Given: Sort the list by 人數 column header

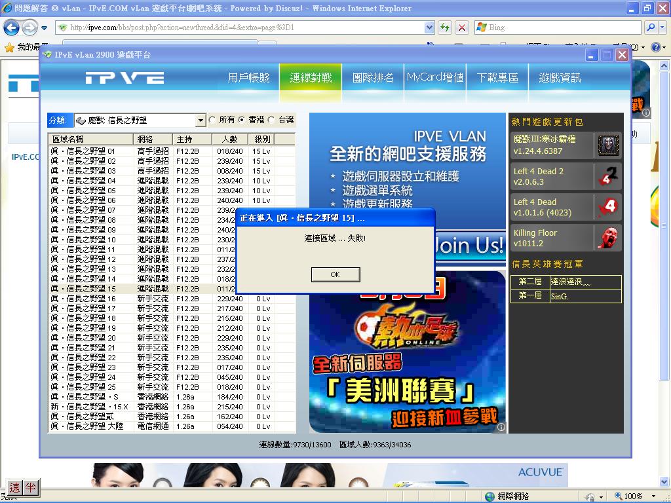Looking at the screenshot, I should [x=229, y=139].
